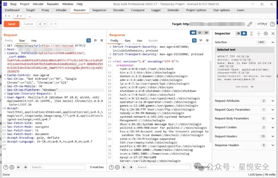The height and width of the screenshot is (178, 278).
Task: Jump to next response search match
Action: pos(131,167)
